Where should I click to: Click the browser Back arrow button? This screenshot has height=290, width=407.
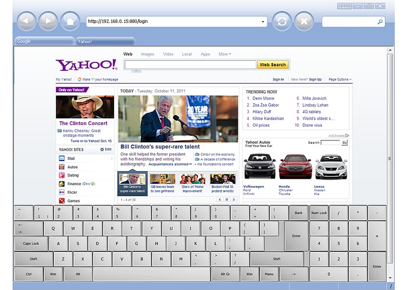coord(26,21)
